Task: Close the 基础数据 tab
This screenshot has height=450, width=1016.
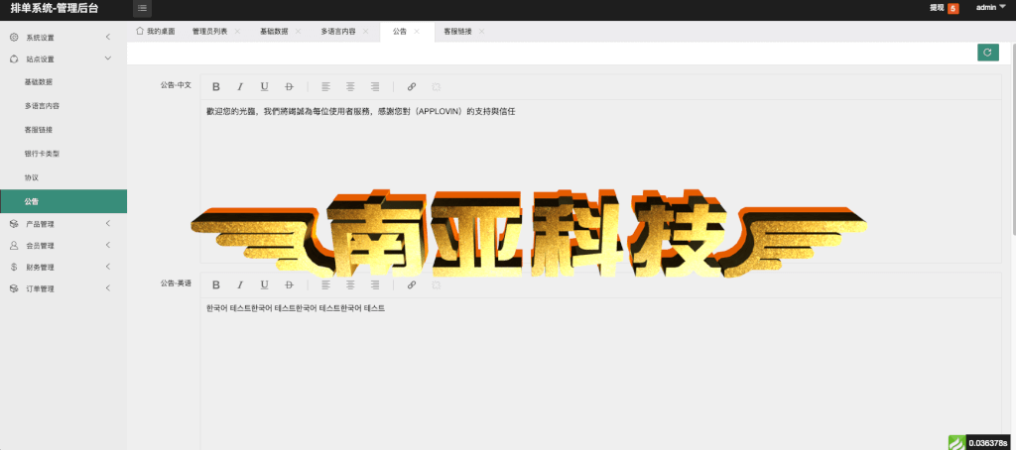Action: pos(298,31)
